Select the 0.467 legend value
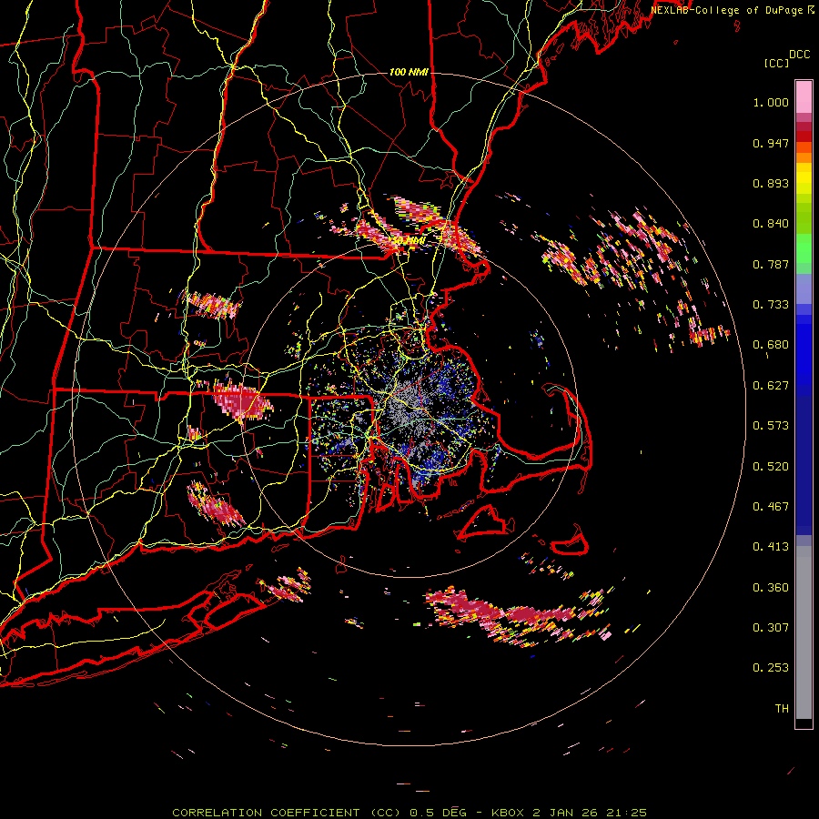819x819 pixels. tap(771, 507)
